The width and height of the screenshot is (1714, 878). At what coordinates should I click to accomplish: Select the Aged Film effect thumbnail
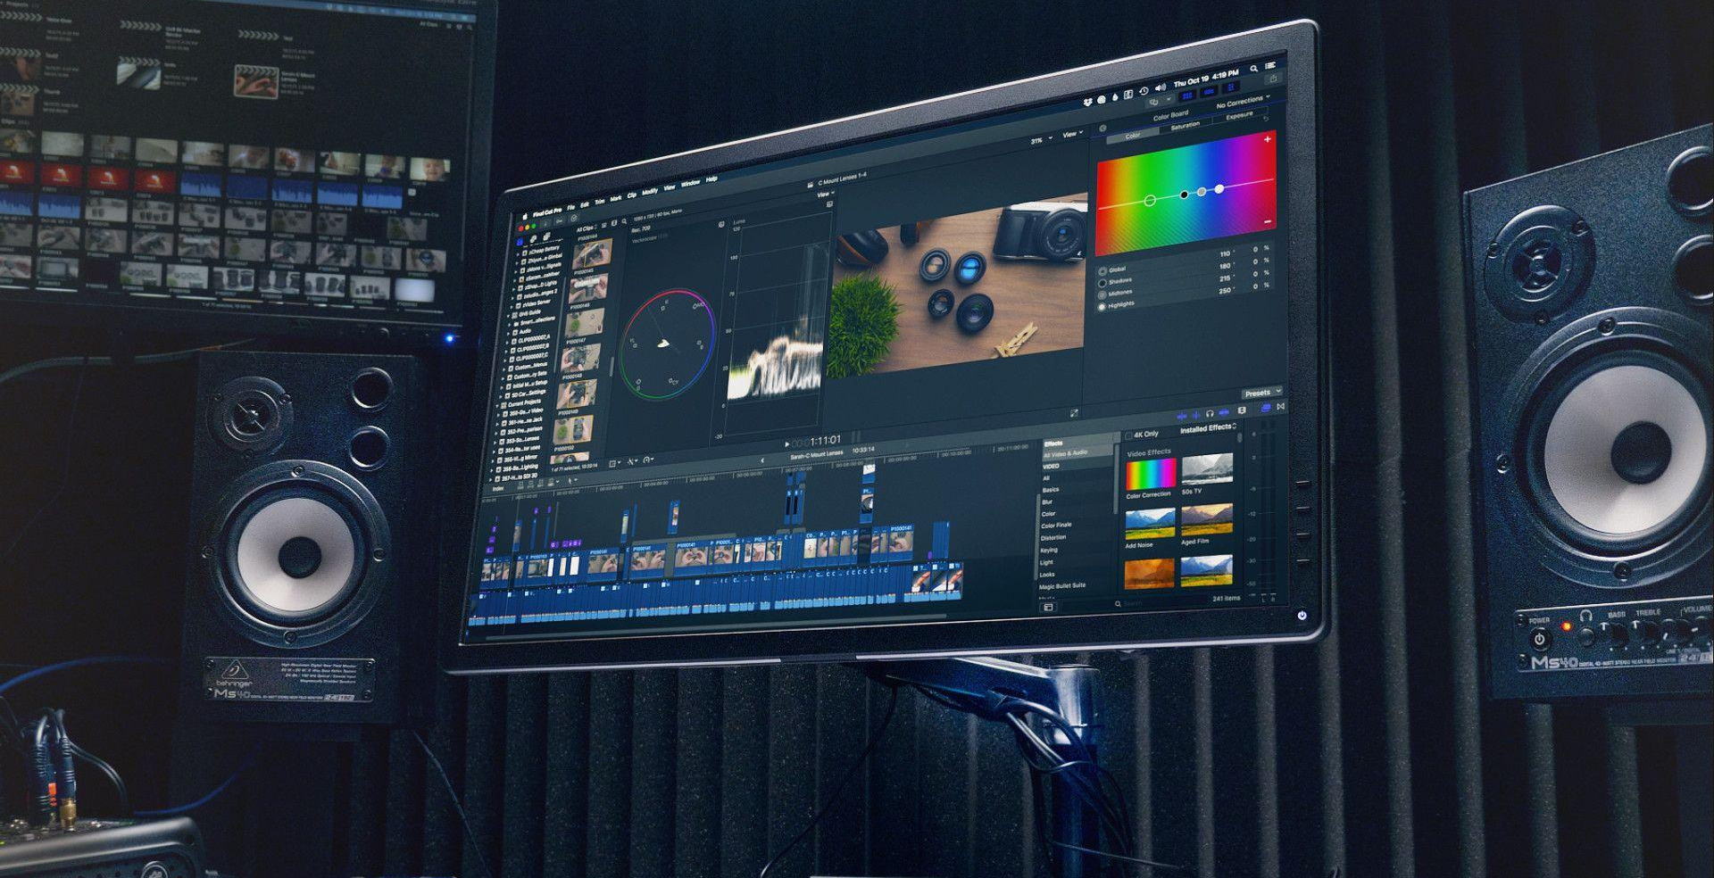pyautogui.click(x=1206, y=520)
